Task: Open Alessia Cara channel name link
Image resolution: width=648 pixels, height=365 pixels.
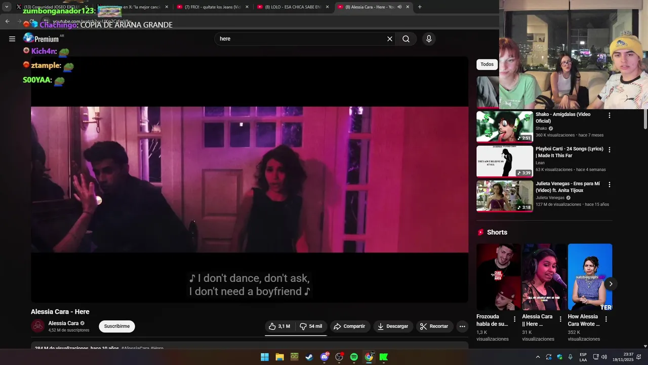Action: point(63,323)
